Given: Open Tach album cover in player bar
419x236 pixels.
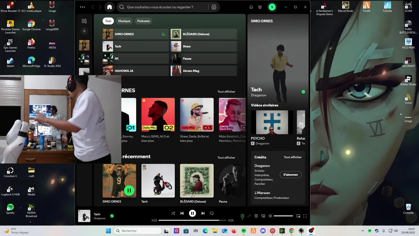Looking at the screenshot, I should coord(84,216).
